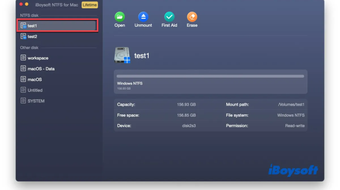This screenshot has height=190, width=340.
Task: Click the Device: label
Action: point(124,126)
